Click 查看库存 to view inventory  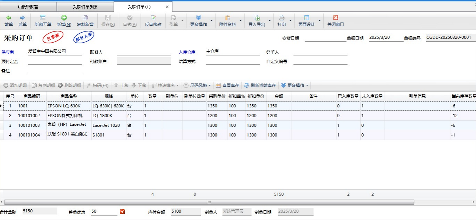(x=228, y=85)
